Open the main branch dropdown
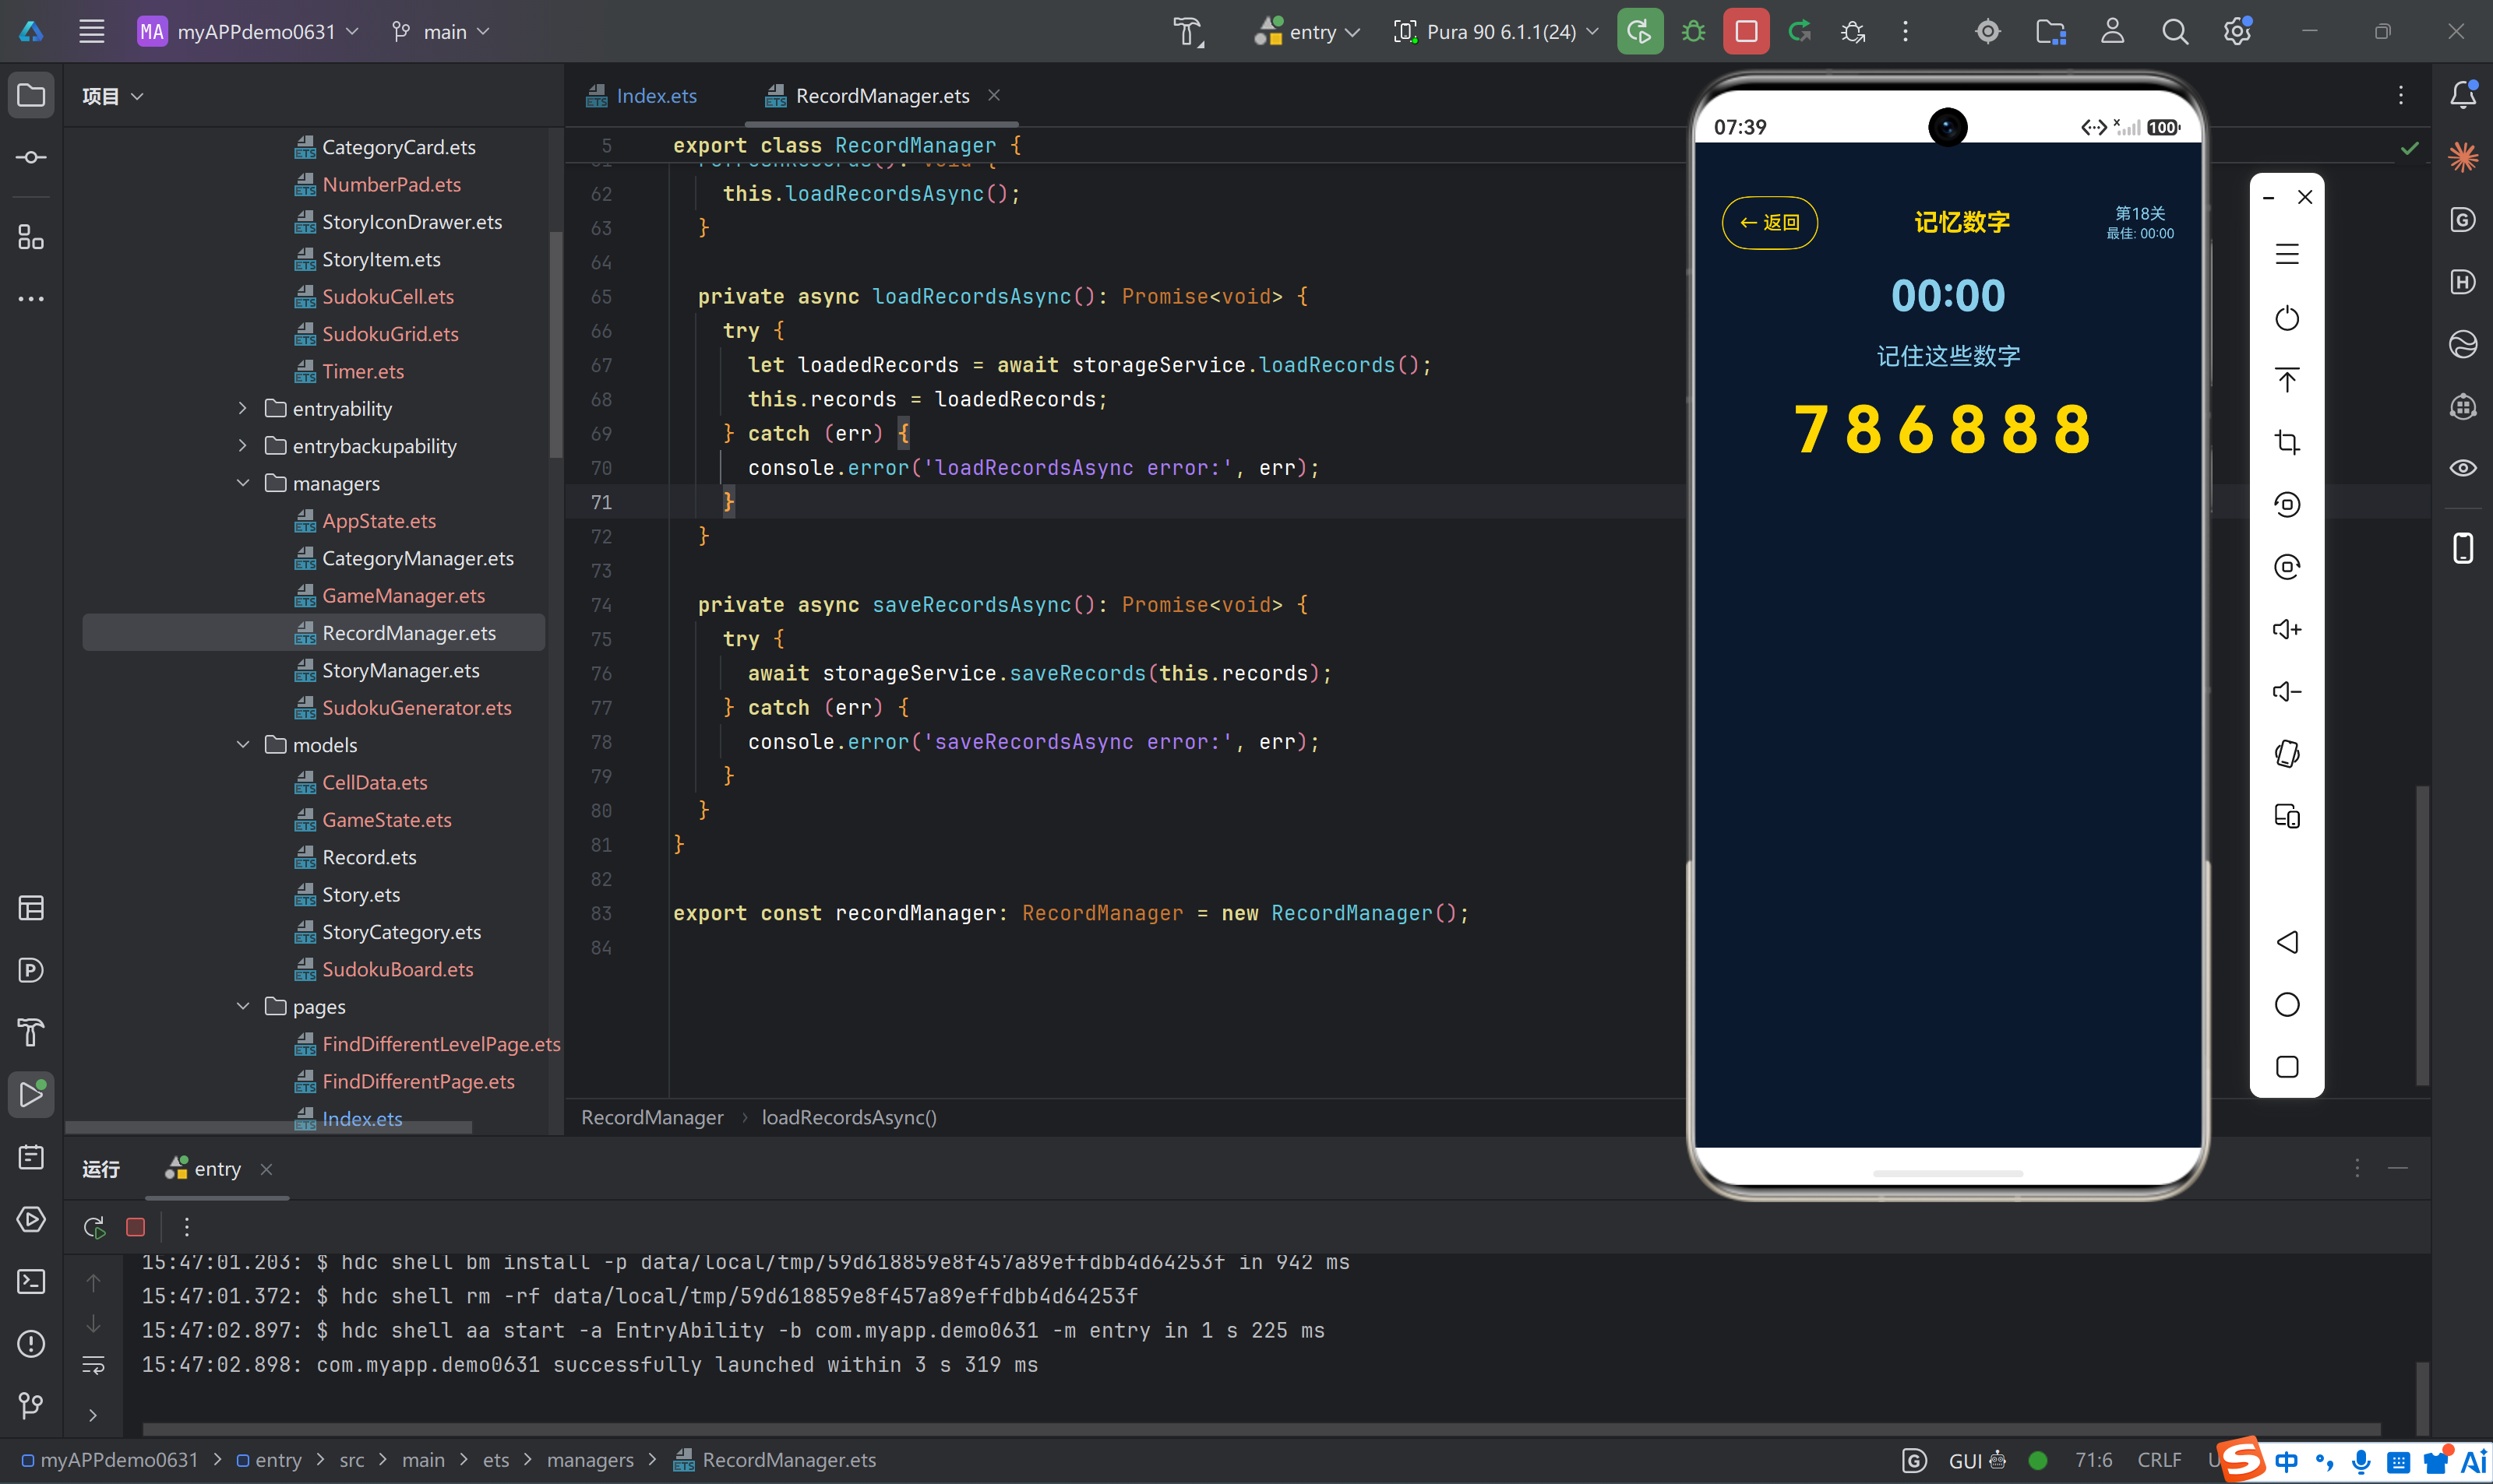Screen dimensions: 2493x1484 440,31
